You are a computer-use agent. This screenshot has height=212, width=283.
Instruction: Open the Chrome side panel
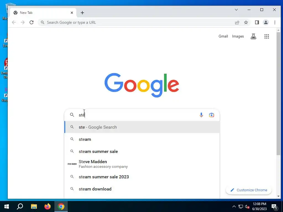pos(257,22)
